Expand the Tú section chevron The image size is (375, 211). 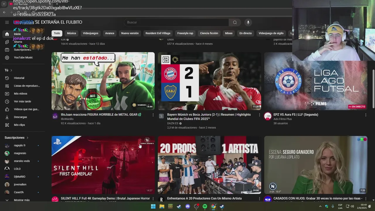[x=11, y=70]
